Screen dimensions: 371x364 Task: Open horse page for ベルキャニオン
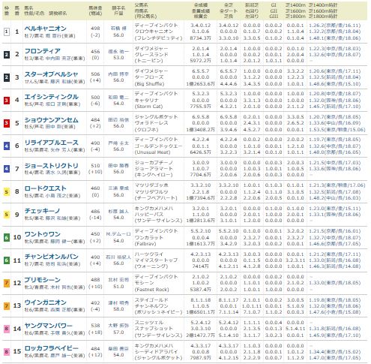45,29
